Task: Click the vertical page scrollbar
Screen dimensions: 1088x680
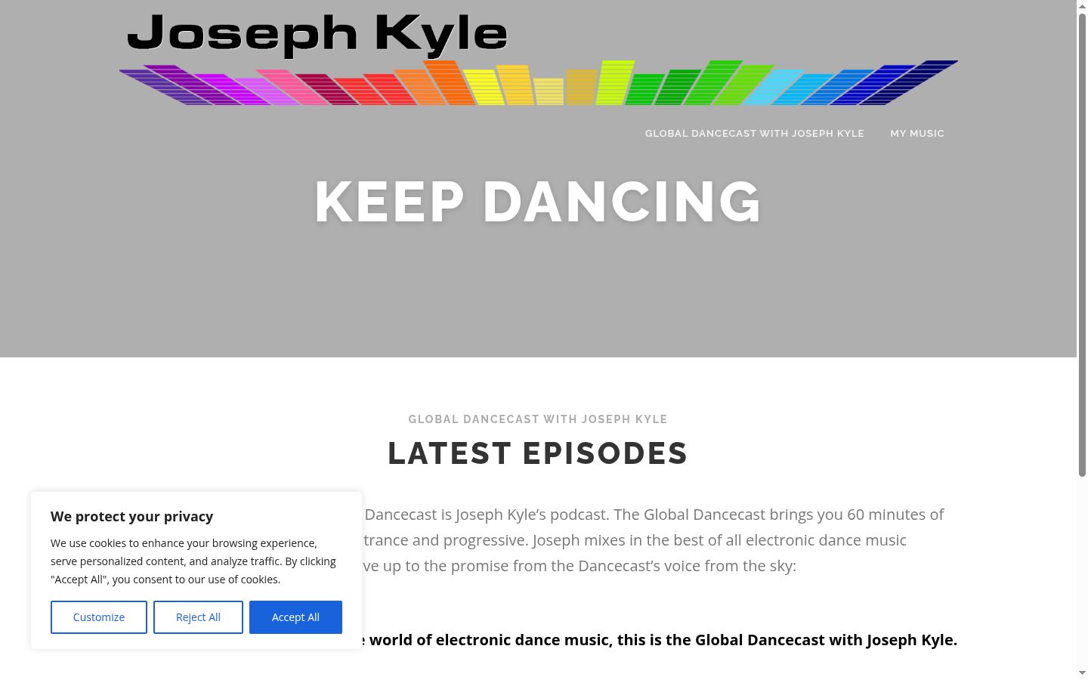Action: [1082, 244]
